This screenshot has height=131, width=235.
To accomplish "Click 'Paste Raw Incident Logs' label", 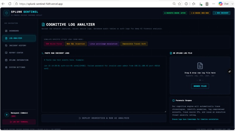I will point(57,53).
